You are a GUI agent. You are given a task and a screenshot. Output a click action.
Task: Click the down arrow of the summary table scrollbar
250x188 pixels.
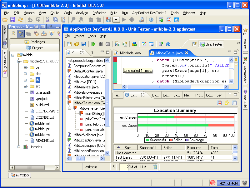tap(235, 158)
